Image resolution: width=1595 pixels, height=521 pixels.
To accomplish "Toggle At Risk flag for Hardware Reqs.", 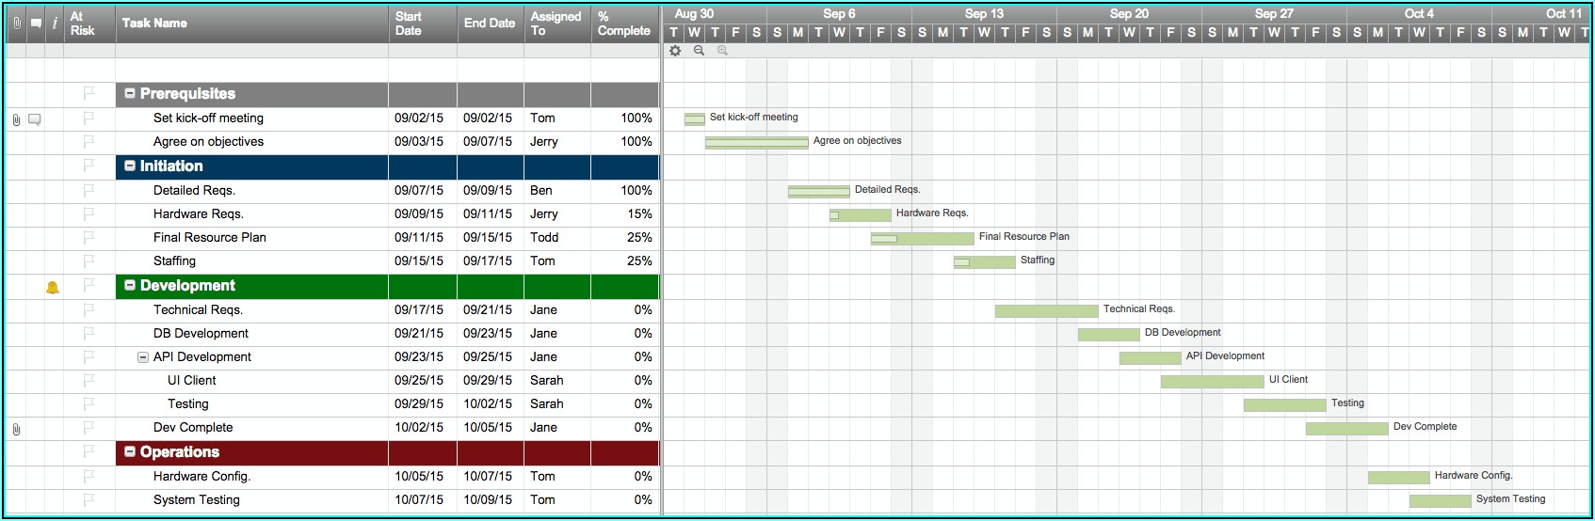I will coord(89,214).
